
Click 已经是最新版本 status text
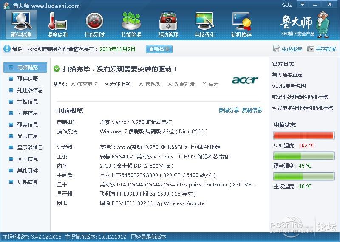tap(148, 237)
